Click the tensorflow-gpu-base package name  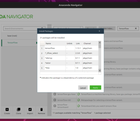[66, 94]
